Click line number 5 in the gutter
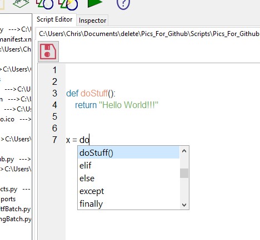This screenshot has height=240, width=260. [x=54, y=117]
